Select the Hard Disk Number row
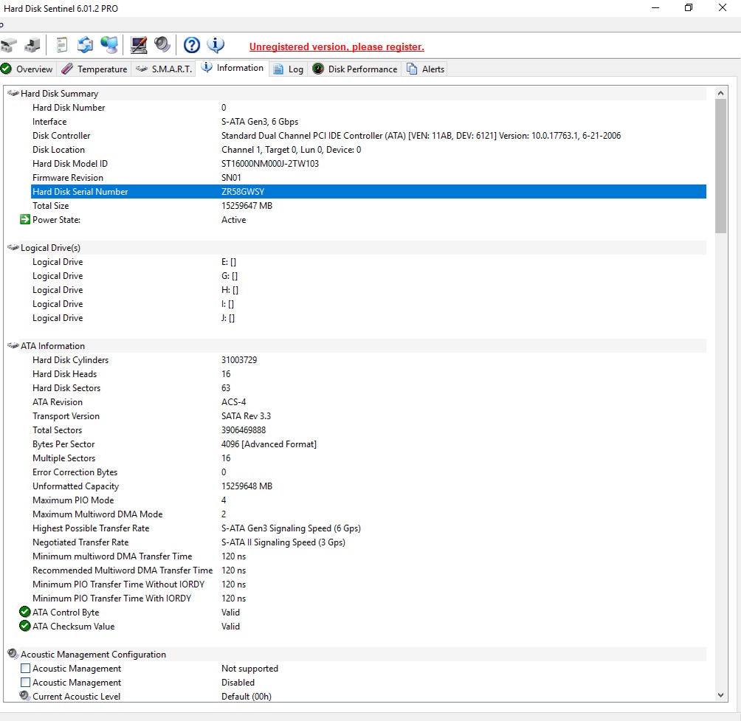Image resolution: width=741 pixels, height=721 pixels. click(368, 108)
